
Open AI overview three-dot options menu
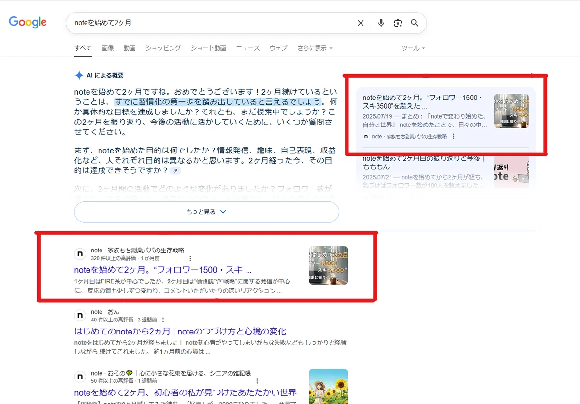531,75
